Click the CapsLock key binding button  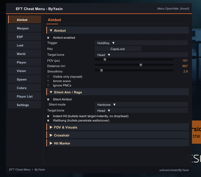118,49
